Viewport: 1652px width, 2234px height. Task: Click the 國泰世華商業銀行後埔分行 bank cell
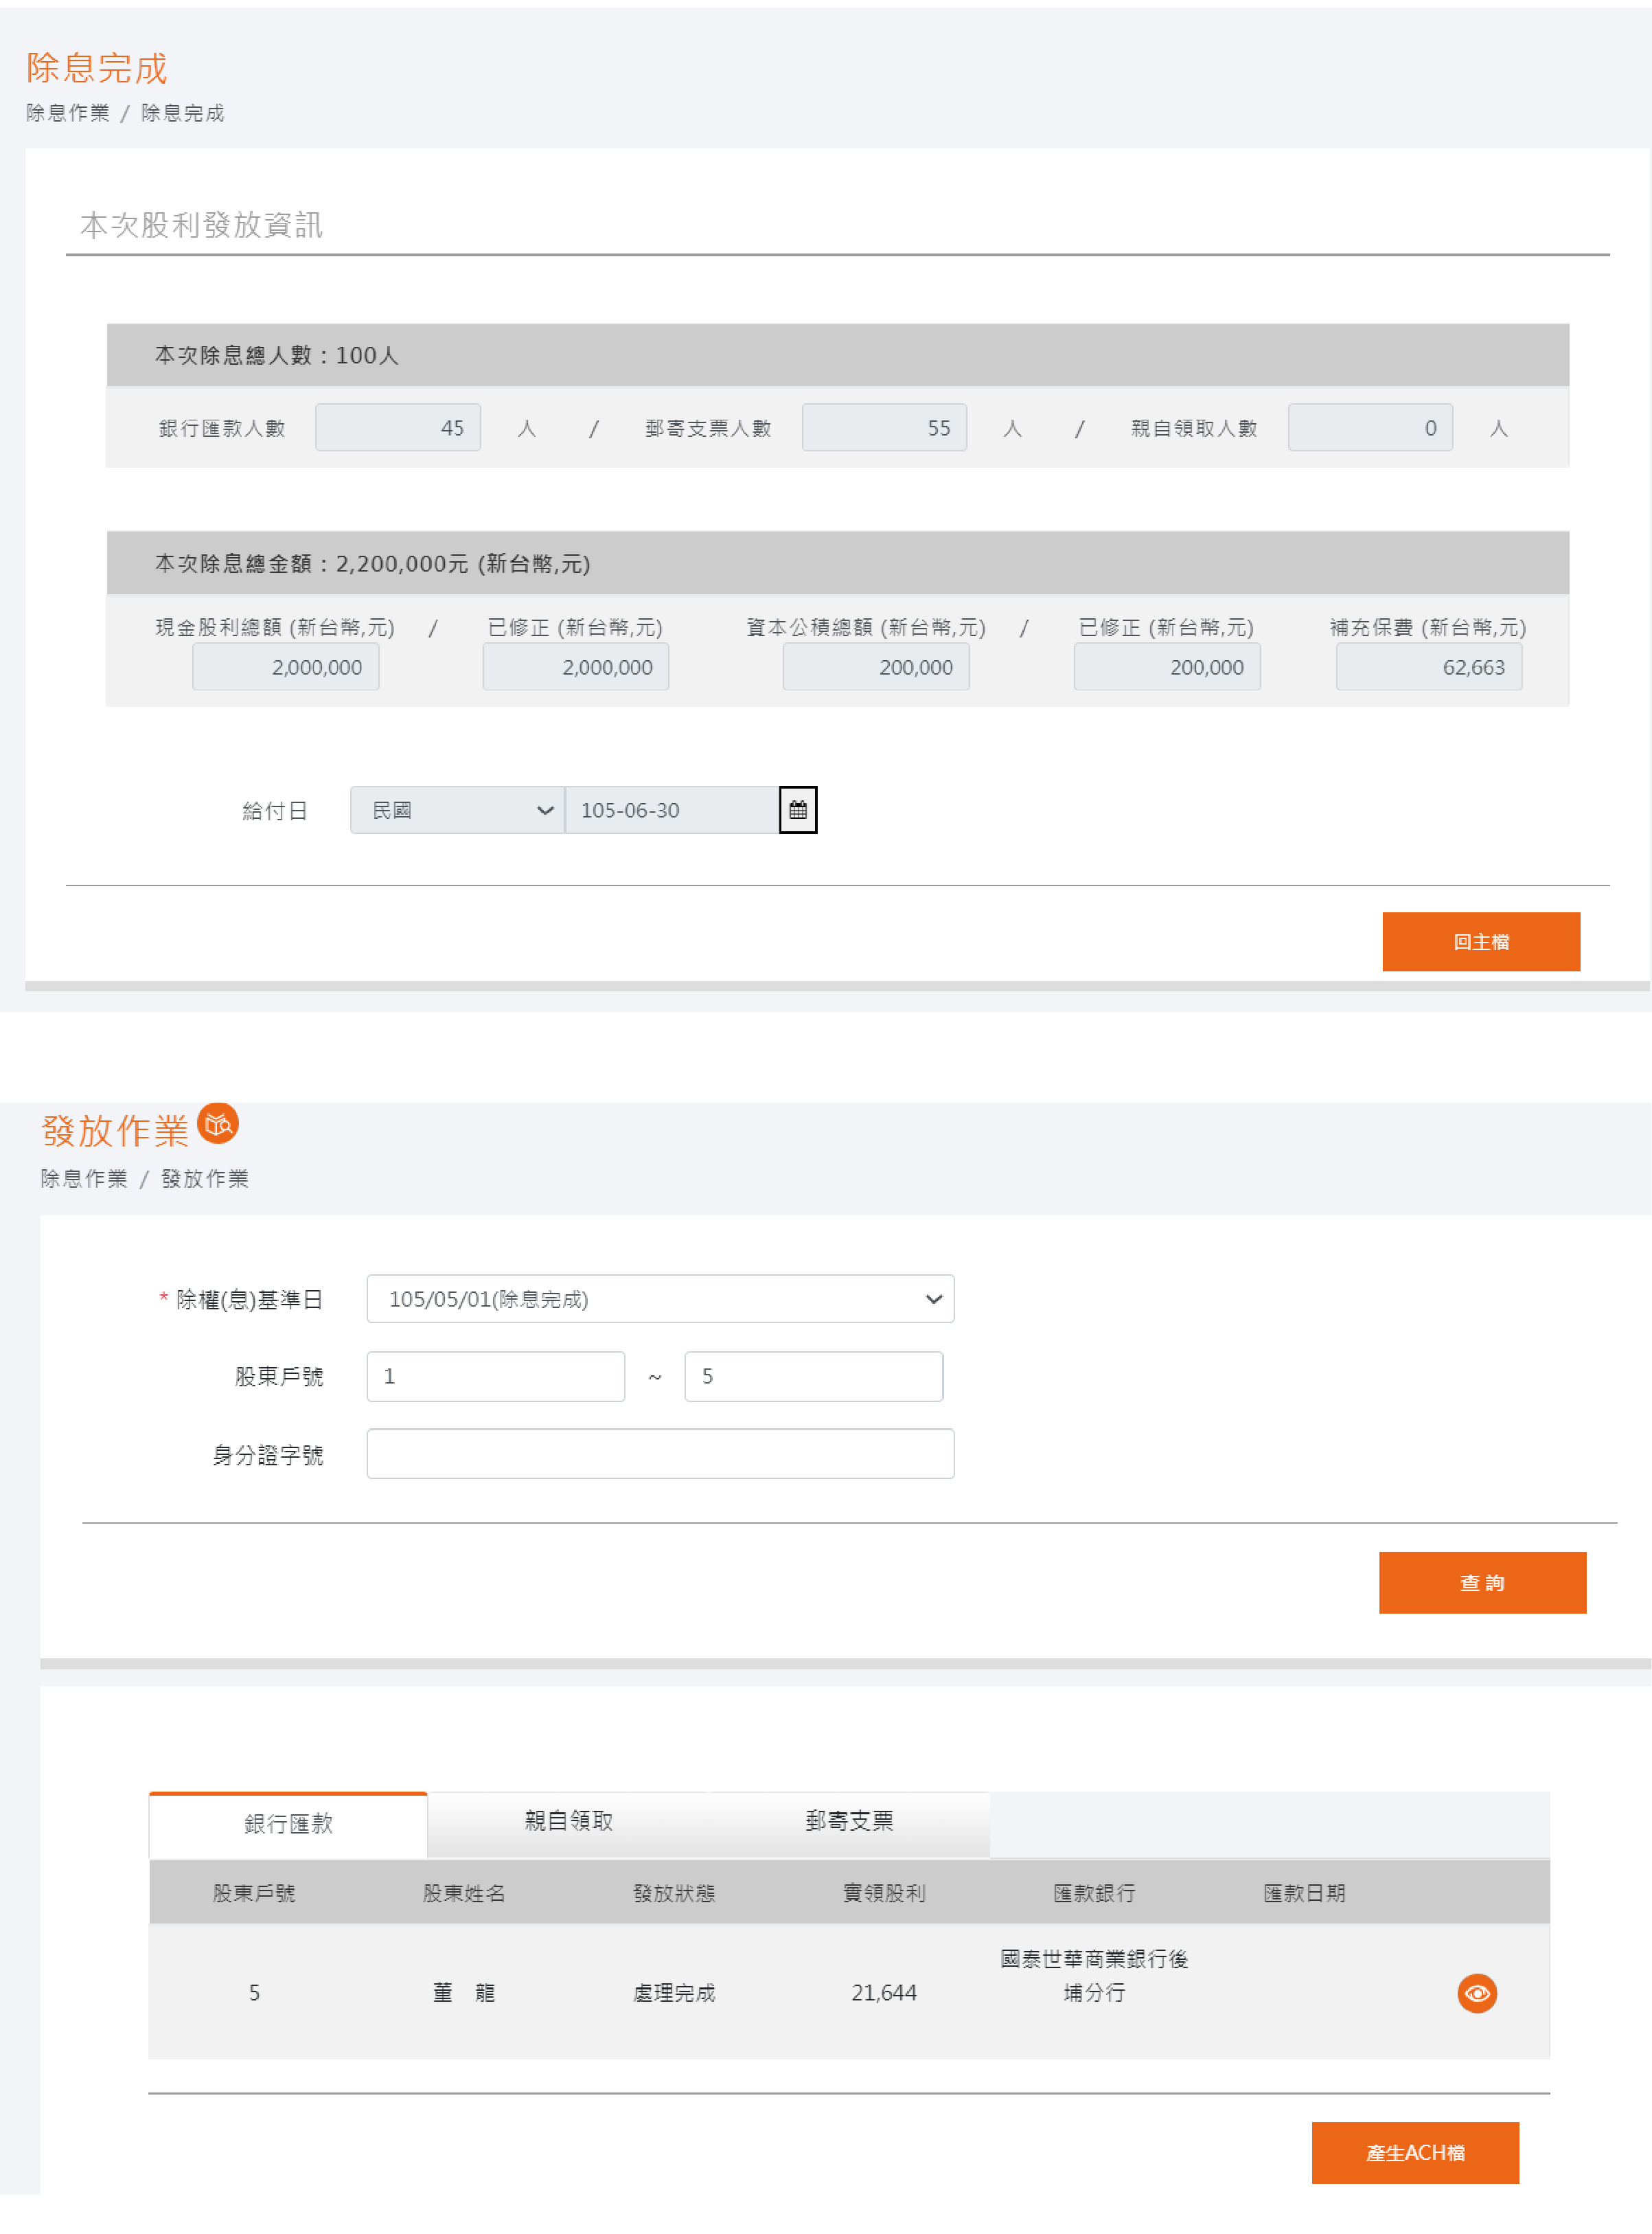click(1094, 1976)
